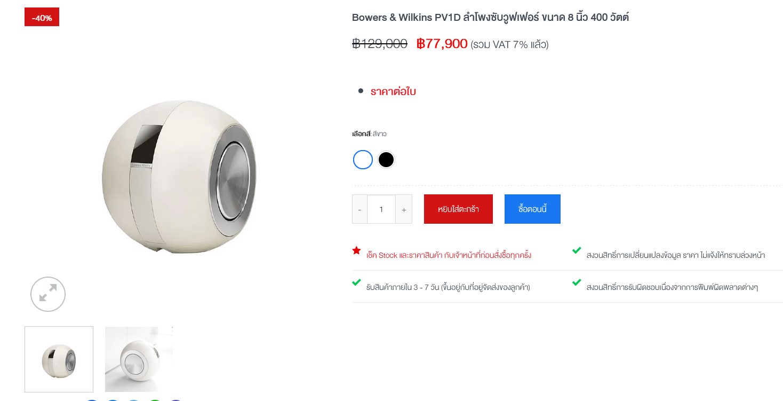Select the black color swatch
Viewport: 783px width, 401px height.
coord(386,160)
